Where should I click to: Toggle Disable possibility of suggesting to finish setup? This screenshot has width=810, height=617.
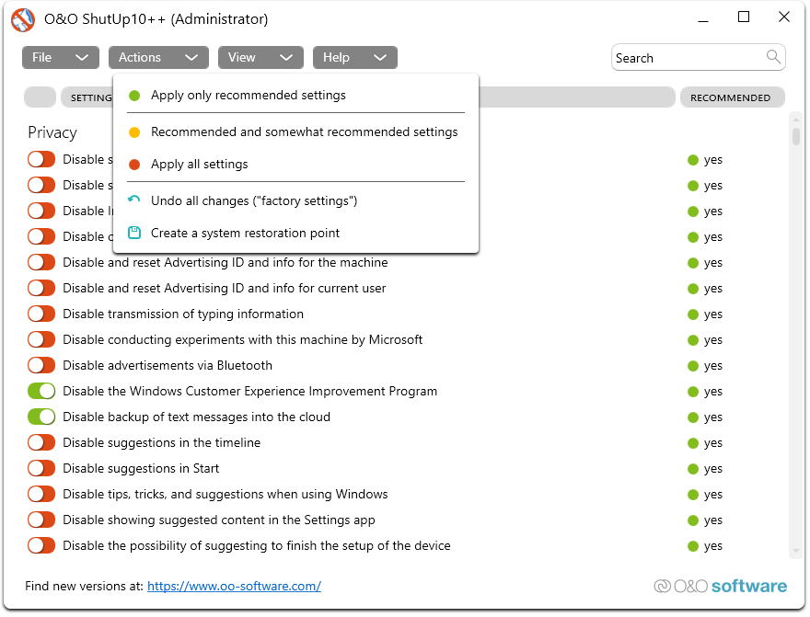point(41,546)
